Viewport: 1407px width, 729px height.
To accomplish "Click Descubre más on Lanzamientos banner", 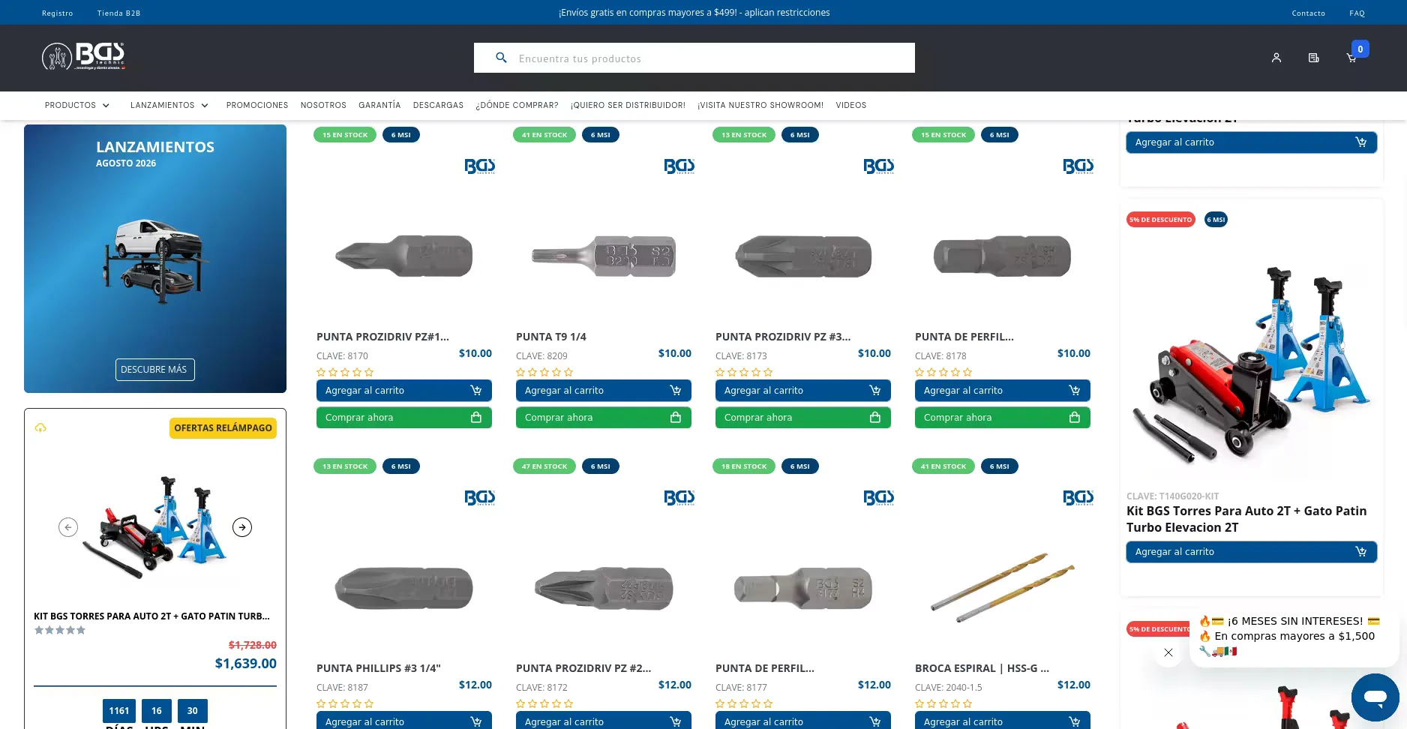I will pos(154,370).
